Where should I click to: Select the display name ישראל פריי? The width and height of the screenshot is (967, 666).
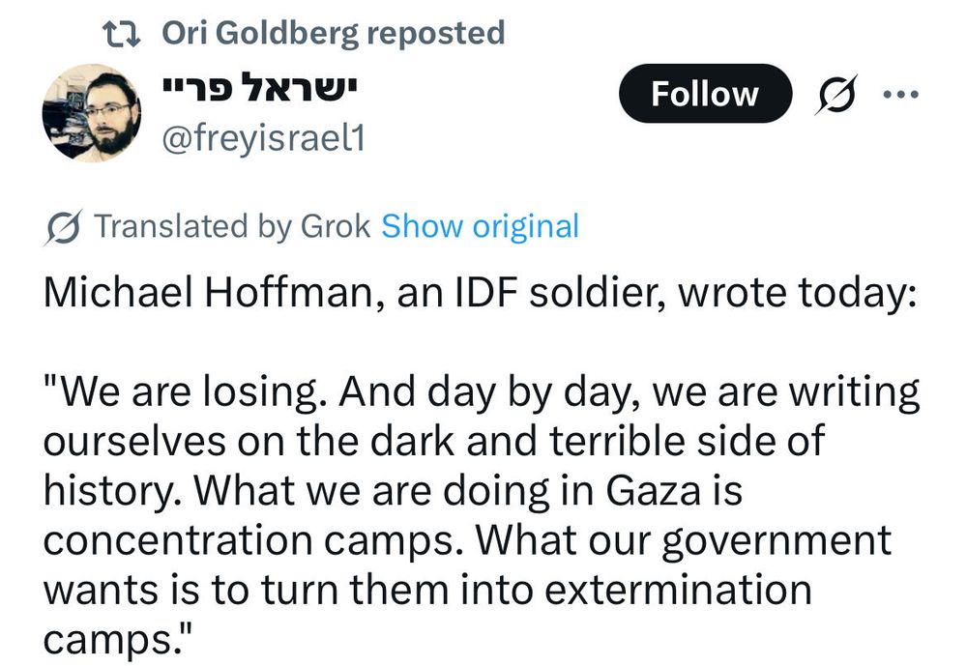tap(259, 83)
